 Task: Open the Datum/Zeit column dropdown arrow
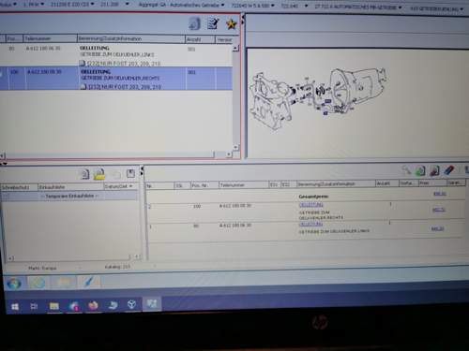point(131,186)
